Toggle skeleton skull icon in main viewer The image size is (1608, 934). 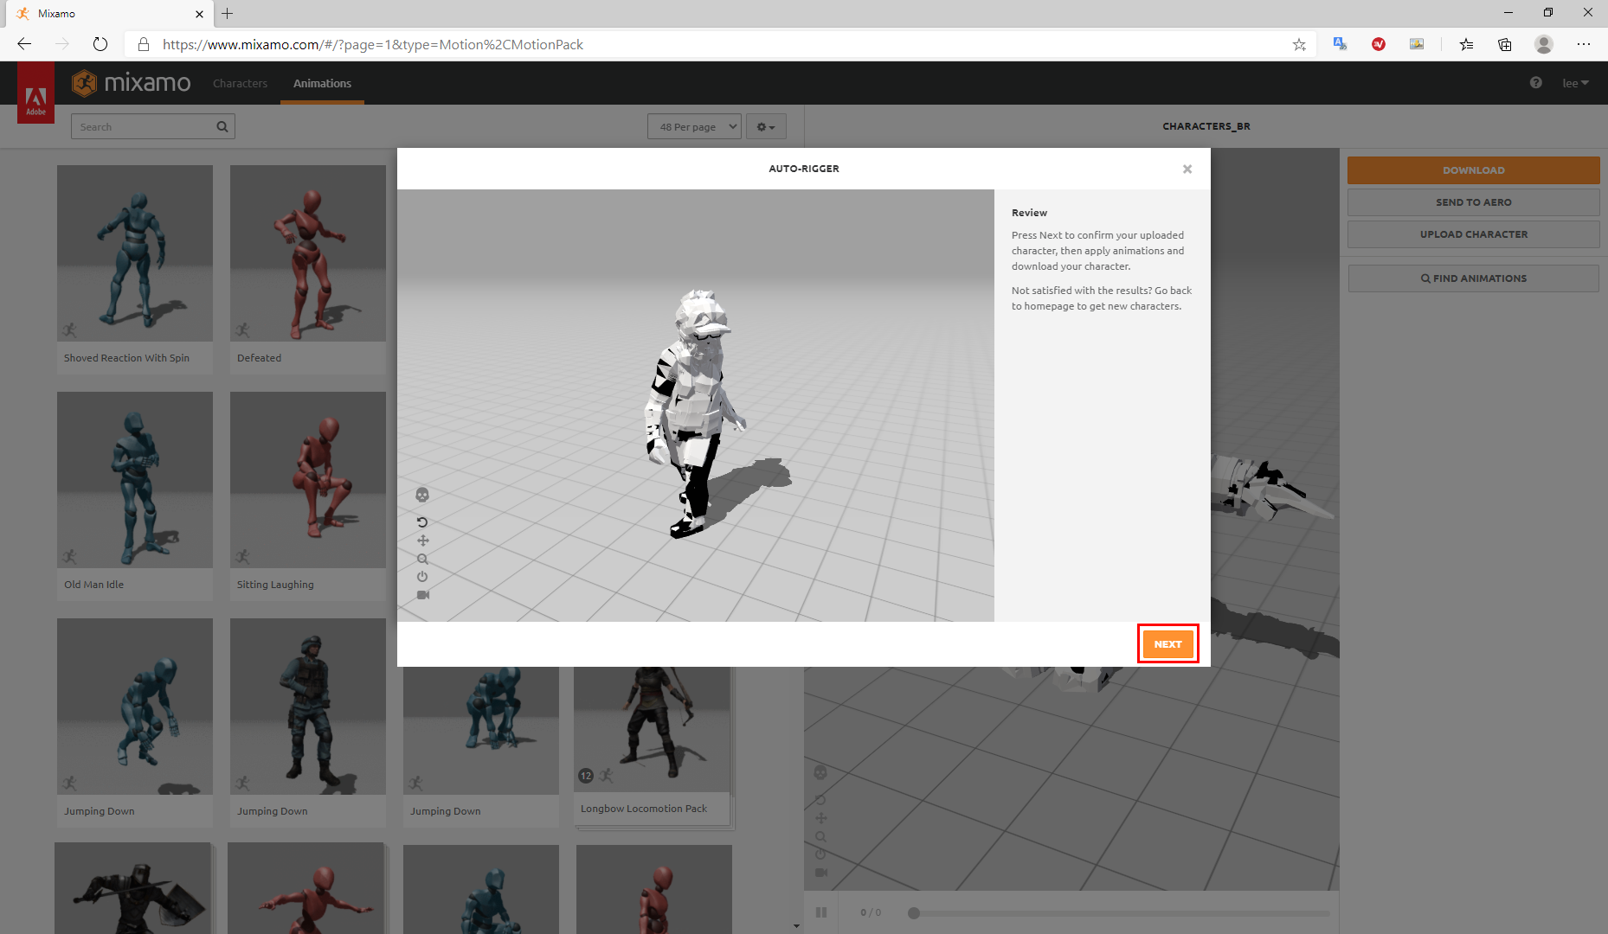(x=820, y=772)
